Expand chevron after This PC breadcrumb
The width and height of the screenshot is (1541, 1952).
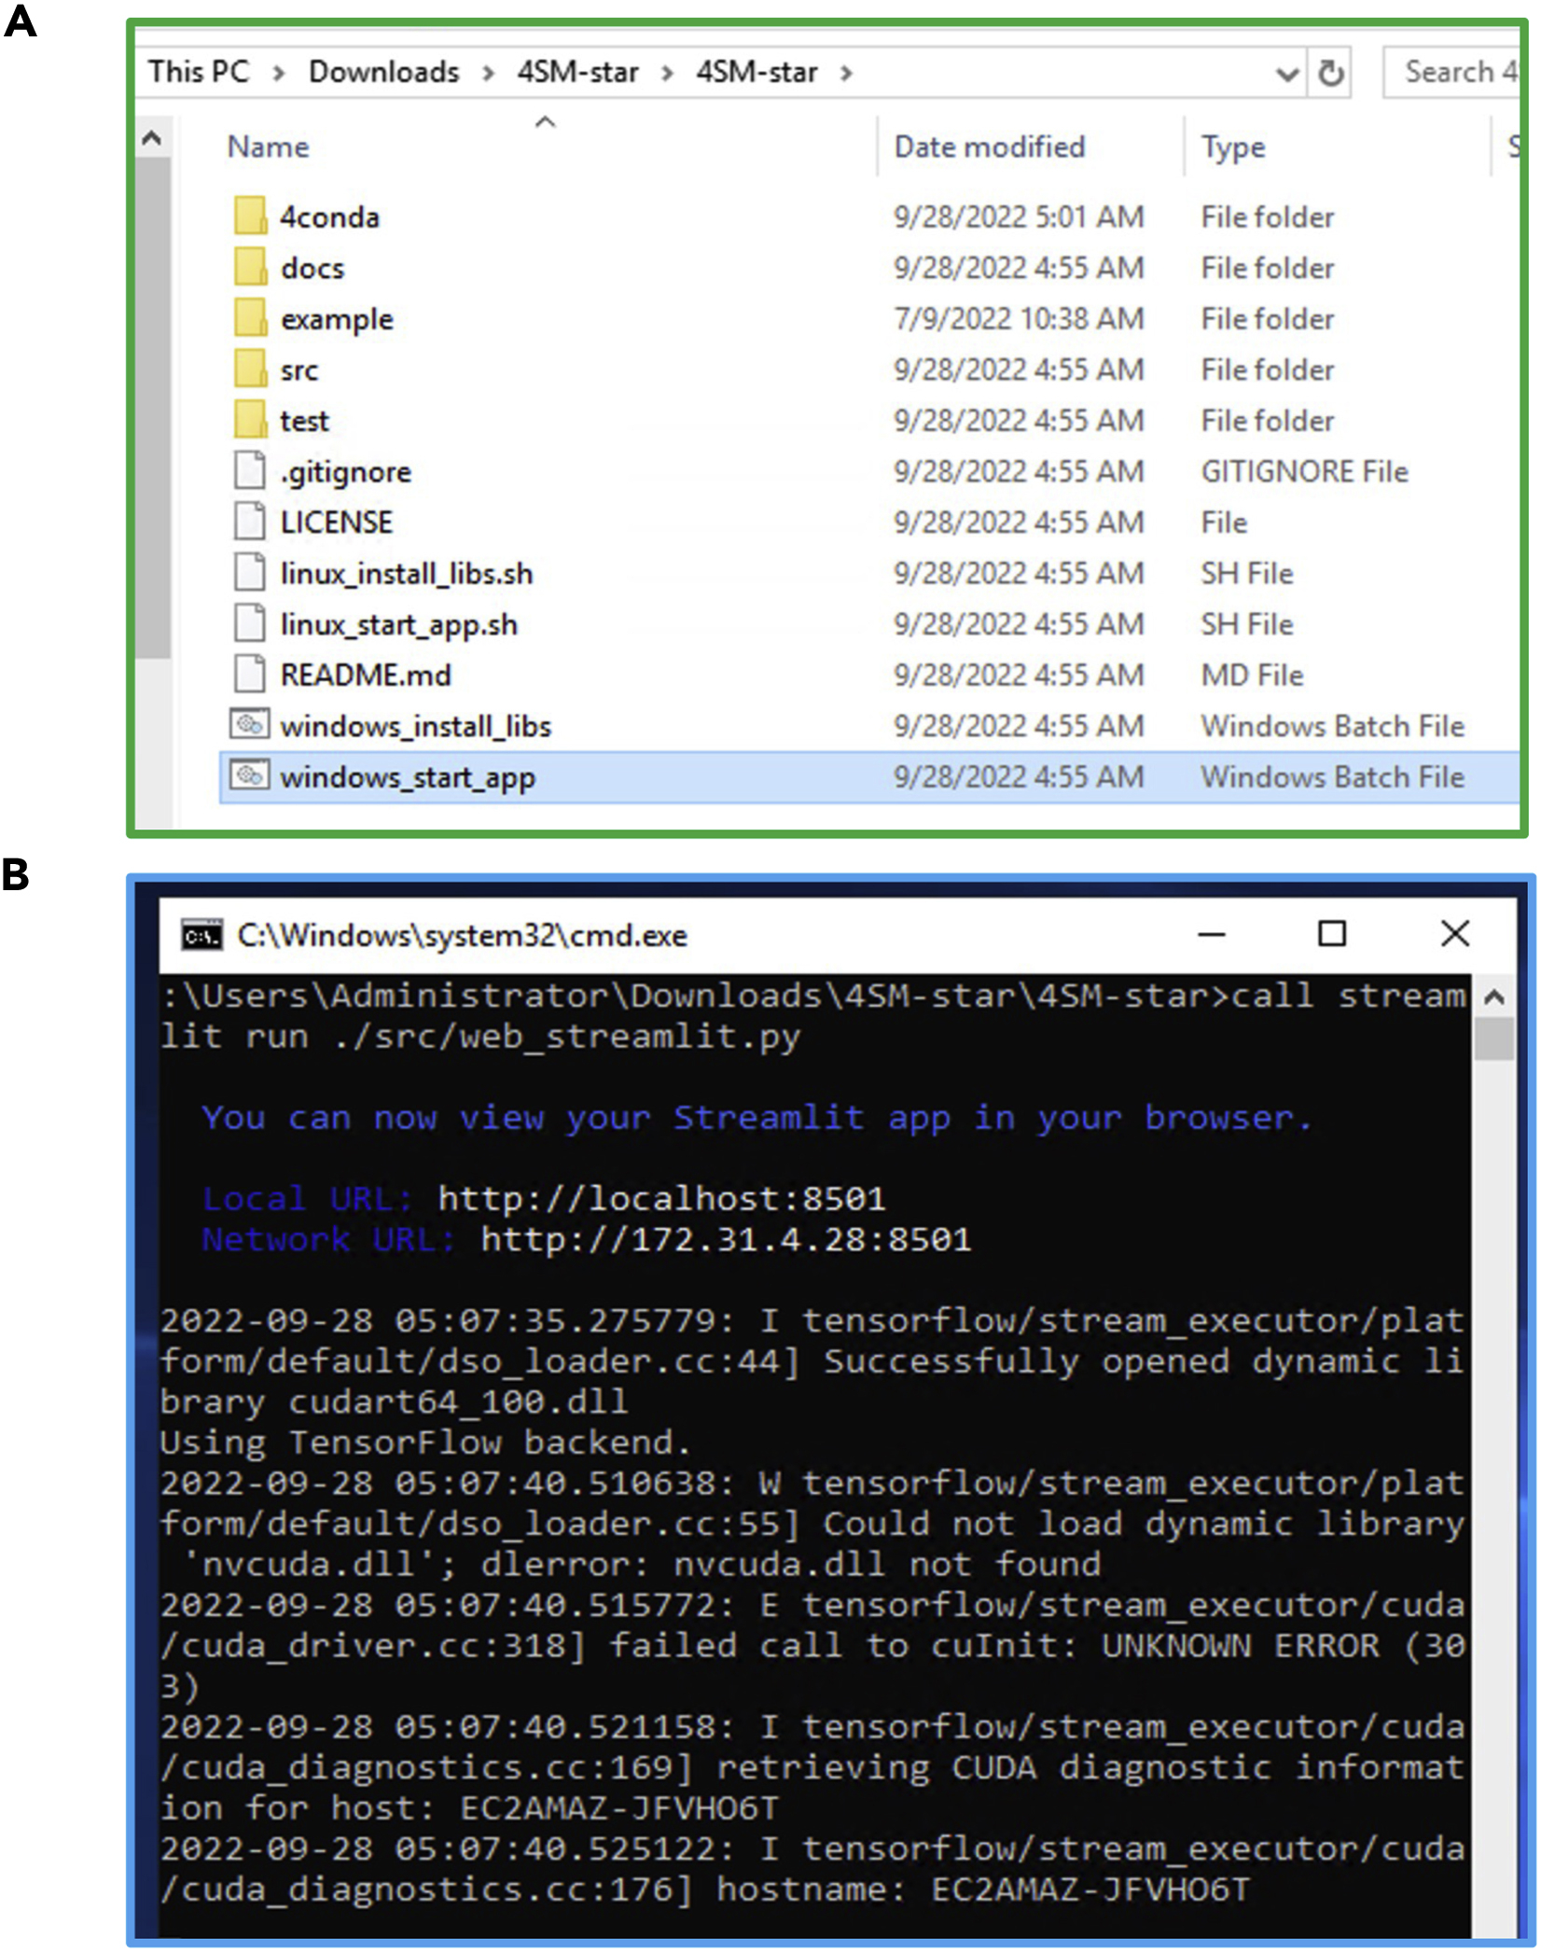278,74
